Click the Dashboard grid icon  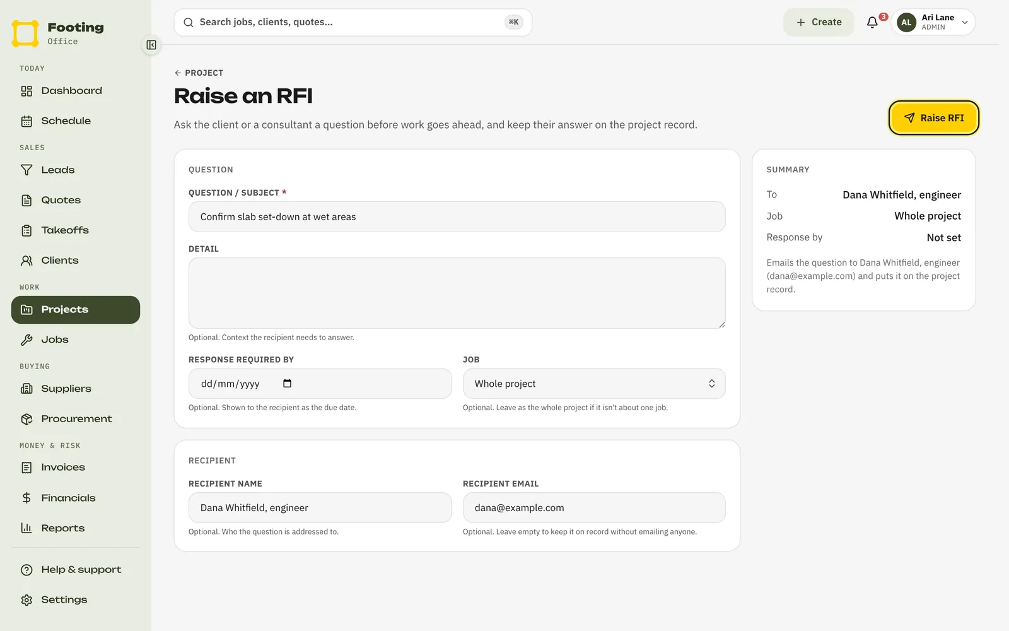(x=26, y=91)
